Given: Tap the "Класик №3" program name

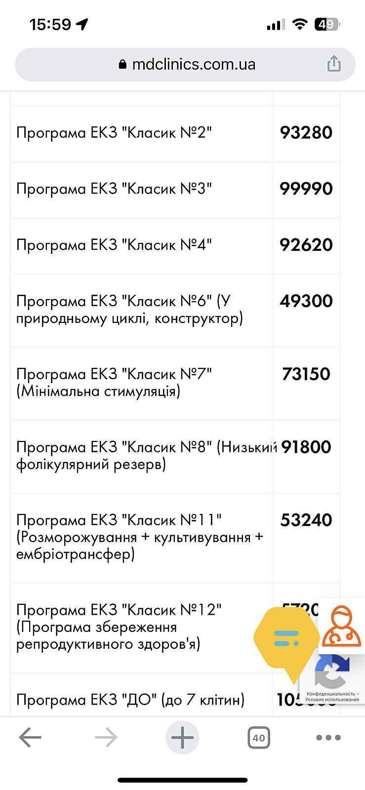Looking at the screenshot, I should click(x=114, y=189).
